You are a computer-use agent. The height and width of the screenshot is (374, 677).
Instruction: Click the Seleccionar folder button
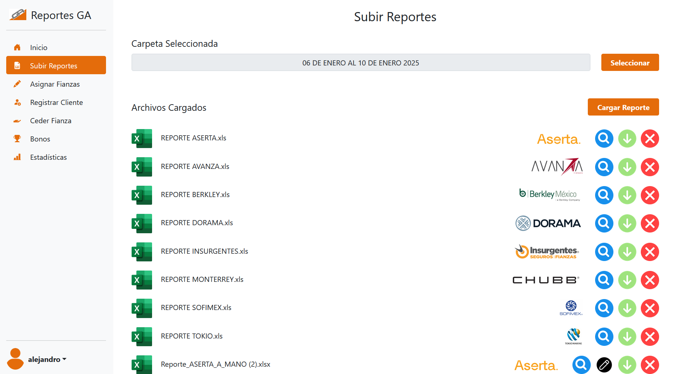pyautogui.click(x=629, y=63)
